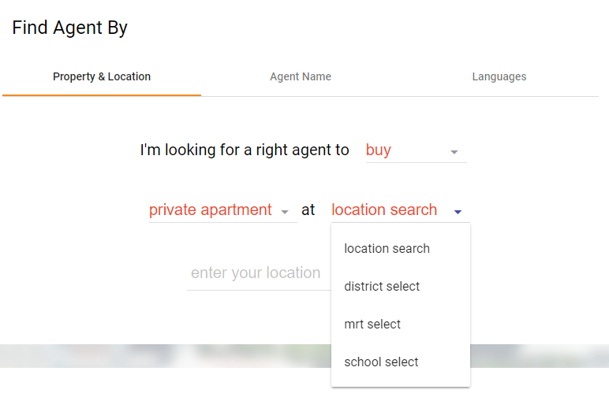609x397 pixels.
Task: Click the blank space inside the "buy" field
Action: (x=418, y=150)
